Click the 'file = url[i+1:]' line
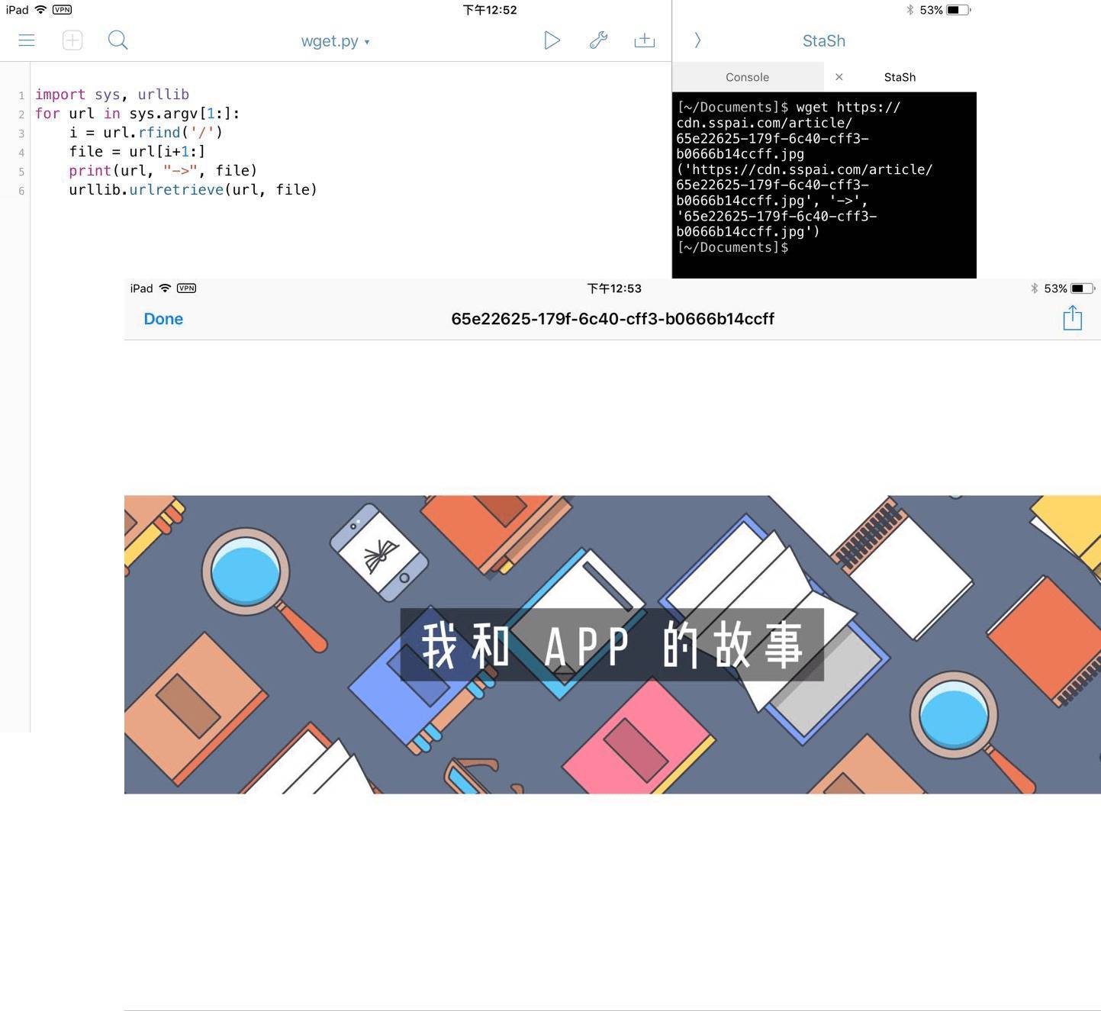1101x1011 pixels. pyautogui.click(x=137, y=151)
